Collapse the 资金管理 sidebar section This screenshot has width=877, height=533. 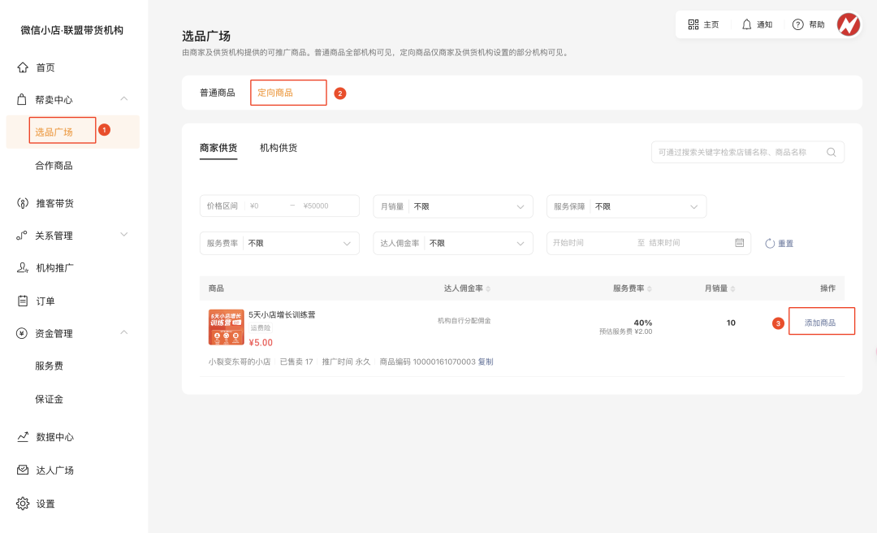pos(123,333)
